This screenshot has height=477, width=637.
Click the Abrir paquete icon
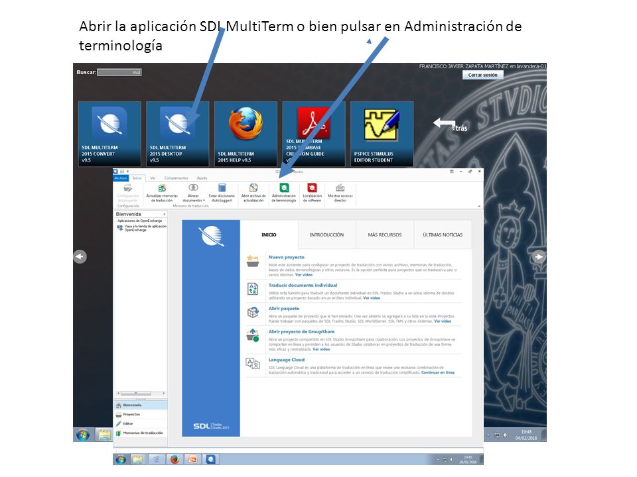253,312
